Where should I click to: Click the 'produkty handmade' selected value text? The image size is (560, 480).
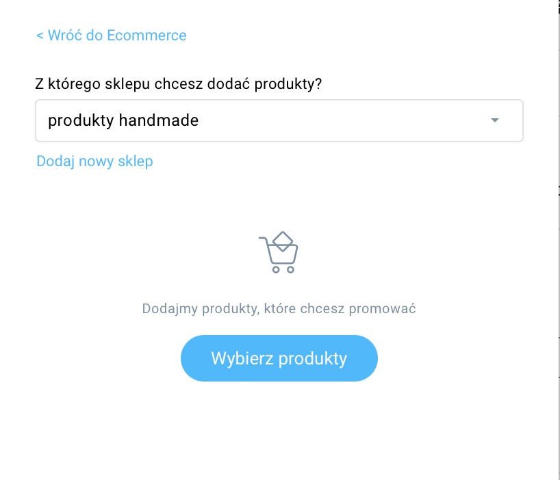tap(123, 120)
